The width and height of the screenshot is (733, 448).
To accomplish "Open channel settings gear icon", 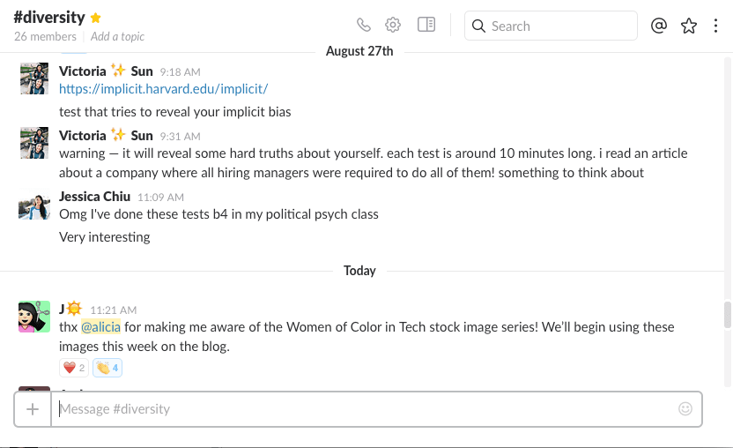I will tap(393, 25).
